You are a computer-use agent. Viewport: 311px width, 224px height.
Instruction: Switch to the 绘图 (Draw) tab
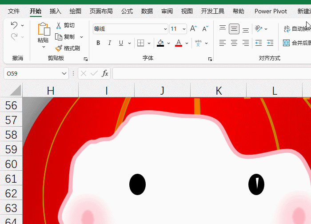click(76, 11)
